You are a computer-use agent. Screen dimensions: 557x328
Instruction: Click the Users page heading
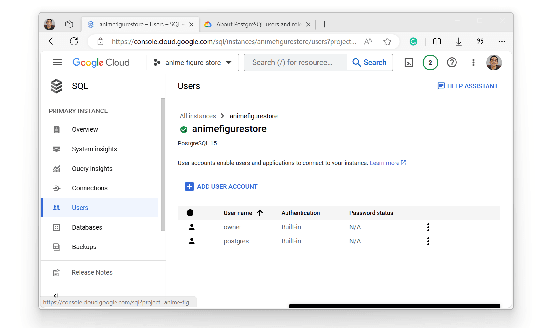pos(189,86)
